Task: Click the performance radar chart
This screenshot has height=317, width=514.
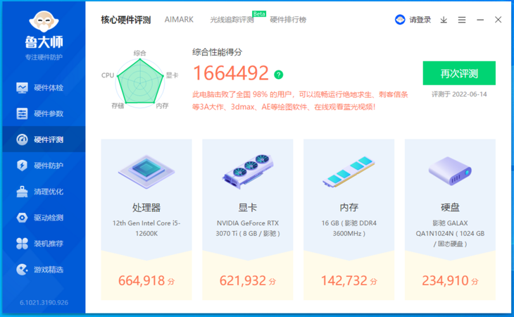Action: (x=140, y=82)
